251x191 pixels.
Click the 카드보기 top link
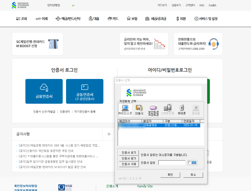pos(162,5)
